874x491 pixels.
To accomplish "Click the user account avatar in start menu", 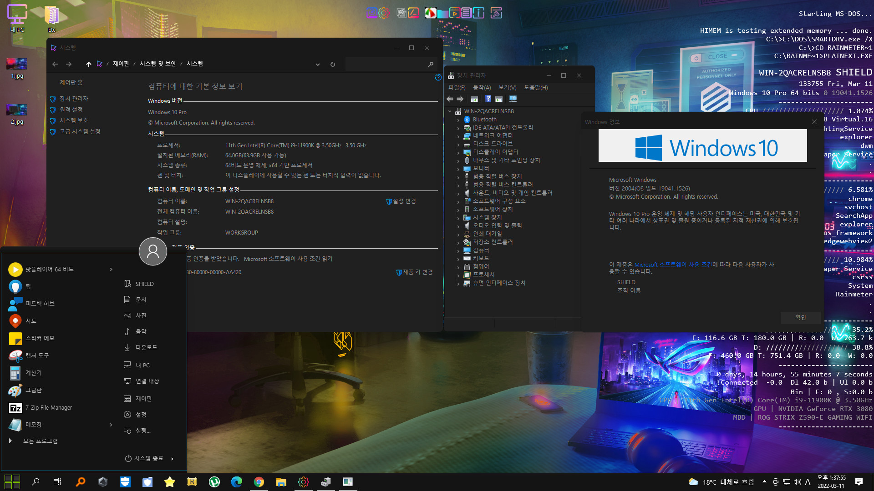I will tap(153, 251).
